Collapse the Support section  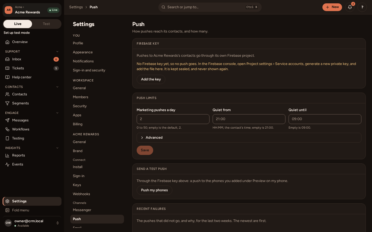coord(57,52)
